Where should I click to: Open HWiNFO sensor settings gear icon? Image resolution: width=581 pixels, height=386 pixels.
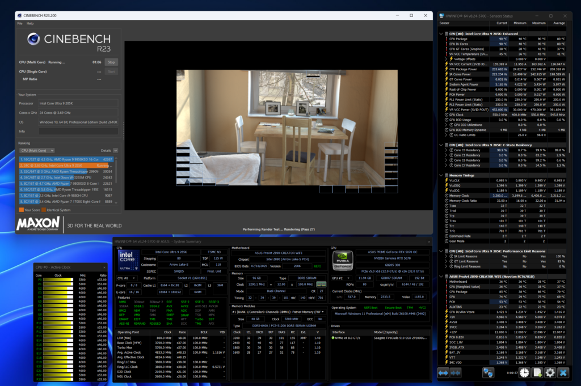pos(550,372)
